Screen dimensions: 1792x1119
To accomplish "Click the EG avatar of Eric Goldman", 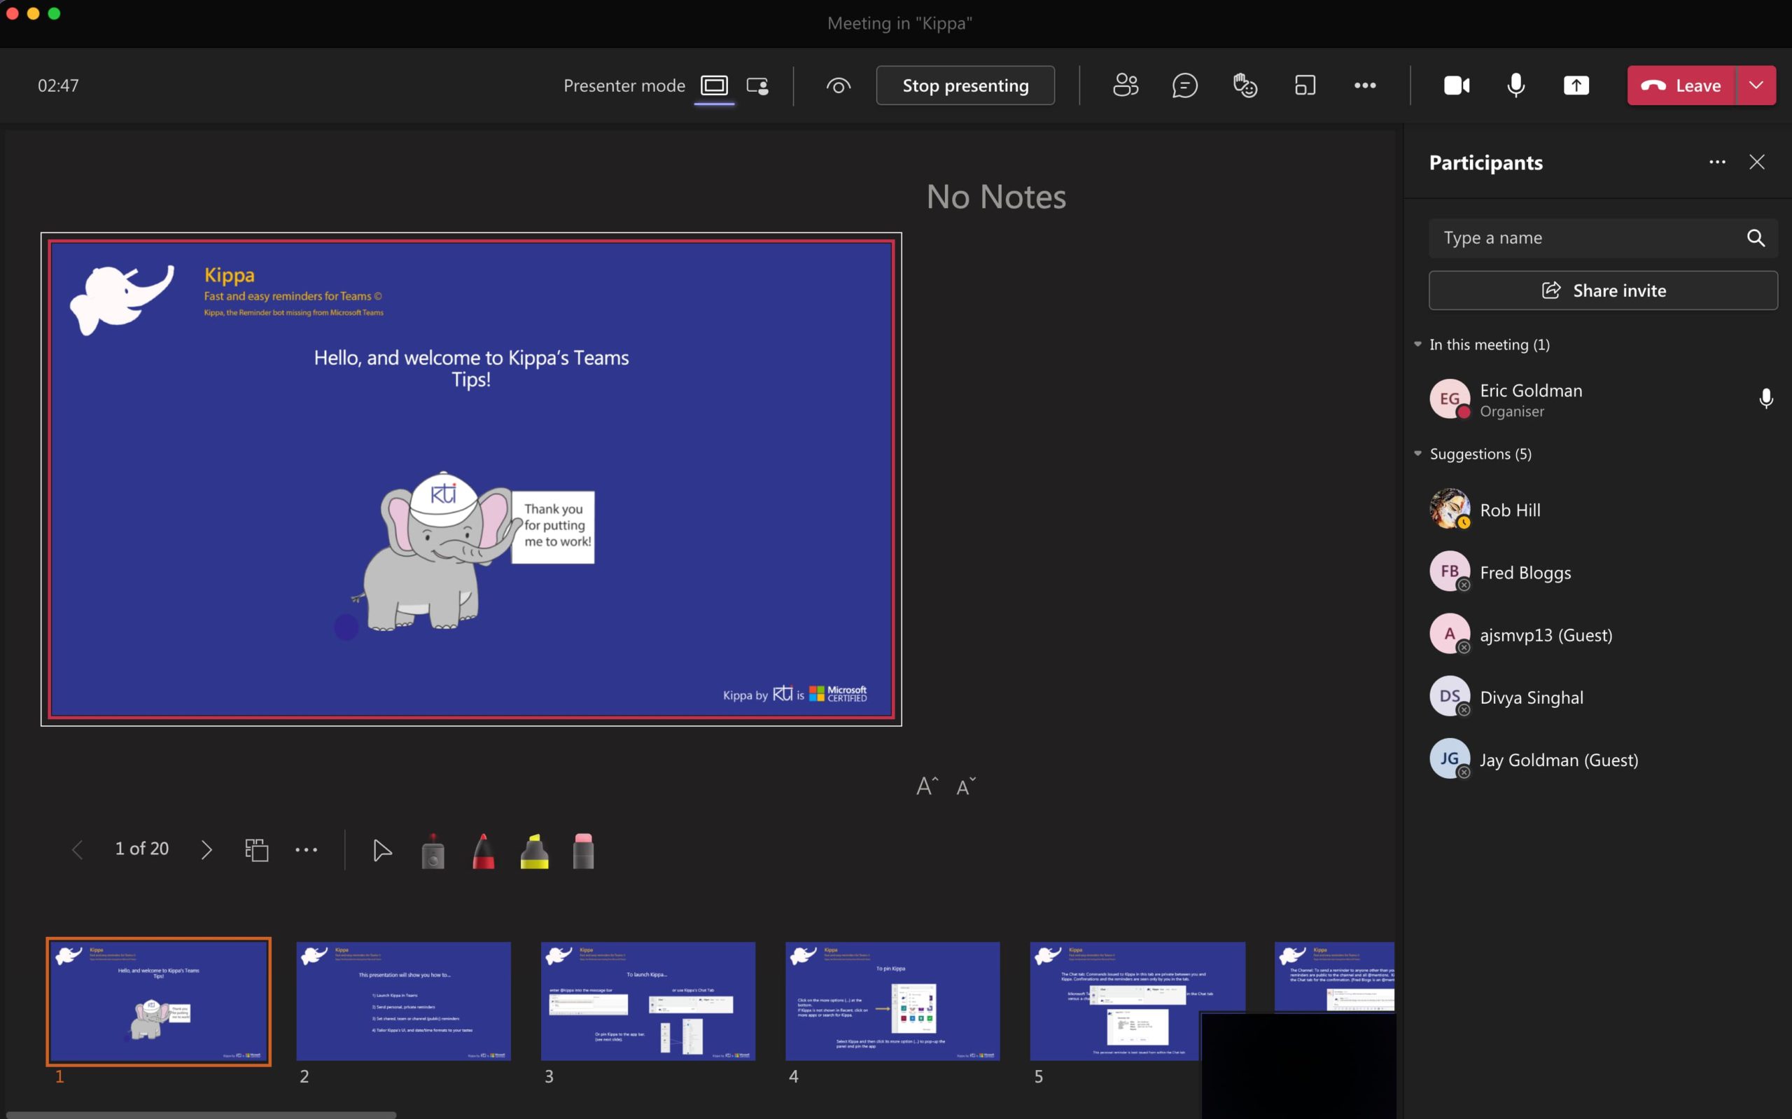I will click(x=1449, y=399).
